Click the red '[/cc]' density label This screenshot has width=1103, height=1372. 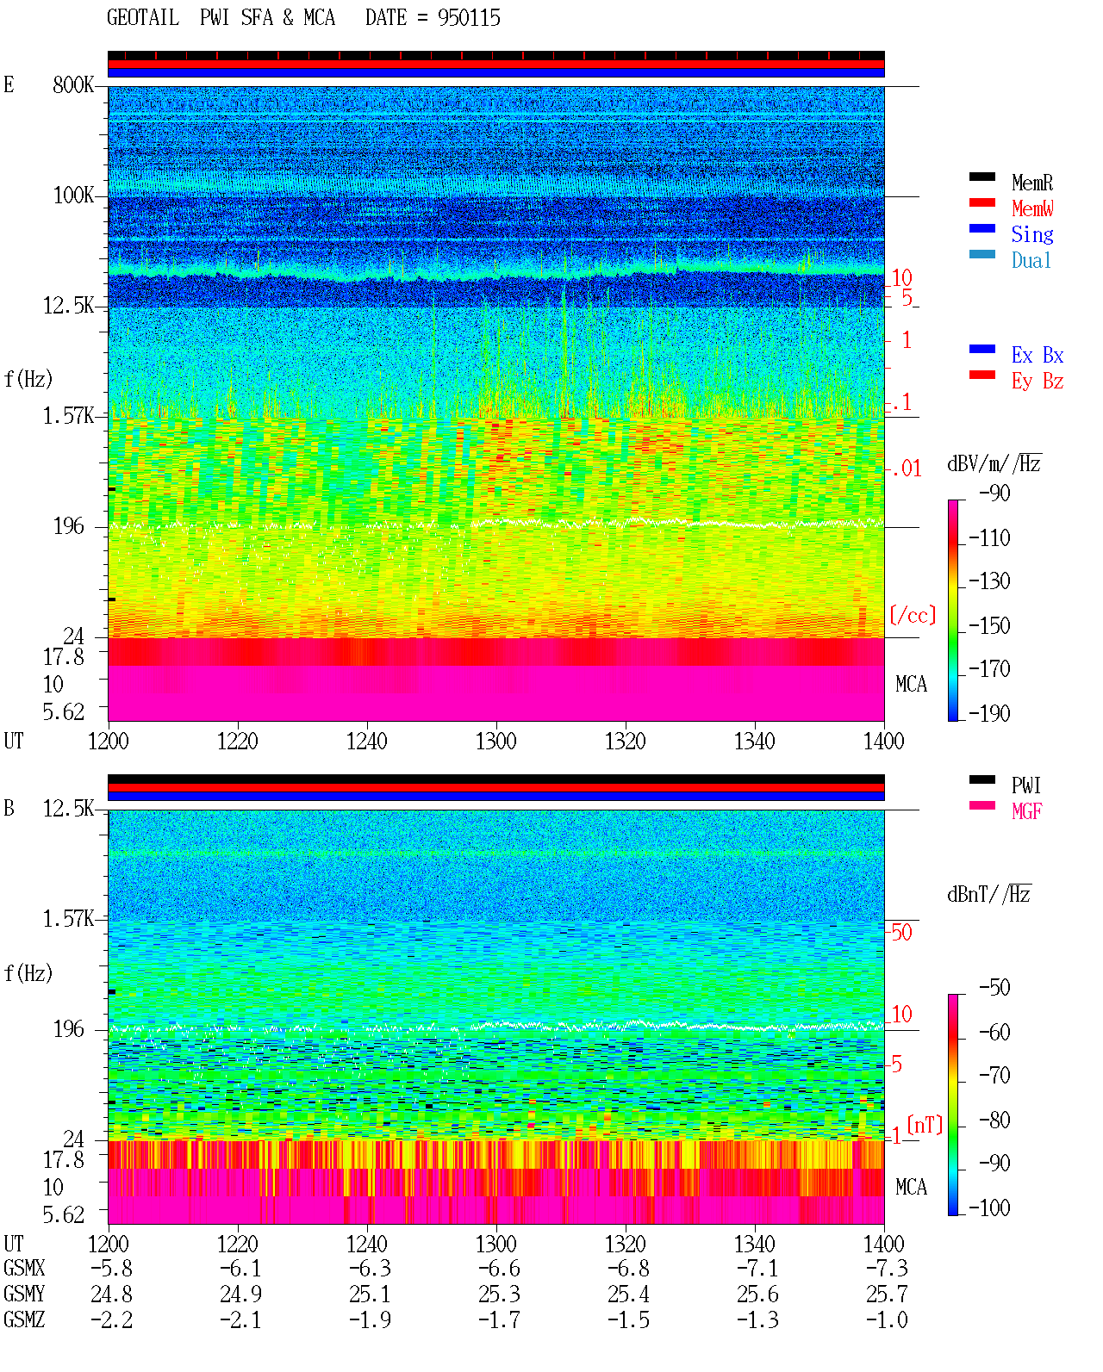(x=913, y=615)
